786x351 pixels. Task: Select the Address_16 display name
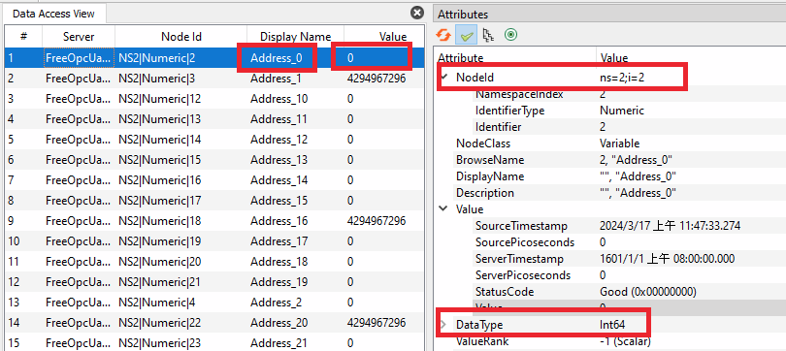pyautogui.click(x=279, y=221)
